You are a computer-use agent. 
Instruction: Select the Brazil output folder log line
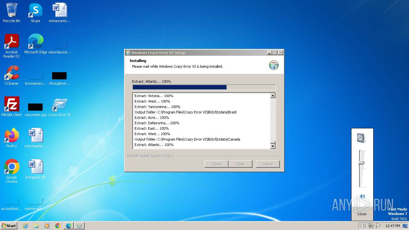pyautogui.click(x=185, y=112)
